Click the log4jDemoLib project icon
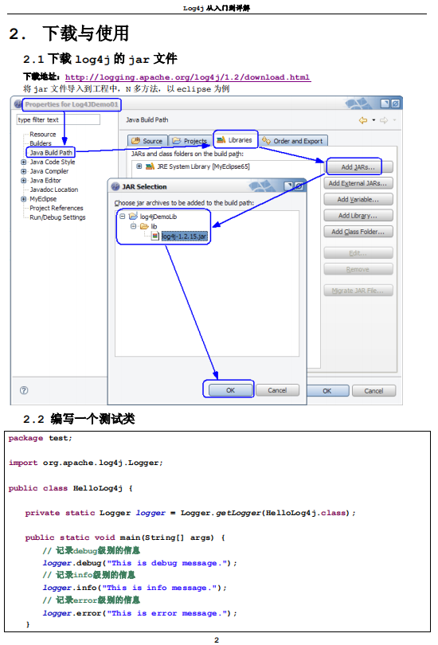This screenshot has height=645, width=438. pos(133,217)
